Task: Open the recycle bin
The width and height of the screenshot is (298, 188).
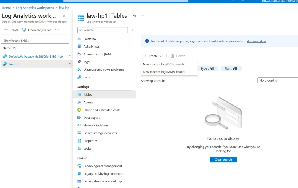Action: coord(37,30)
